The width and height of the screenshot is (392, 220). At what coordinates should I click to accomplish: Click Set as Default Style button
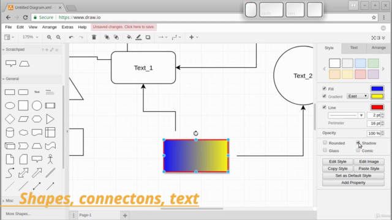pyautogui.click(x=353, y=175)
